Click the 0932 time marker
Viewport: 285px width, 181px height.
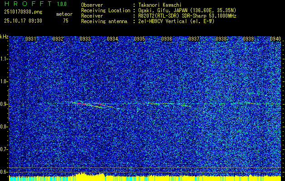pos(58,39)
